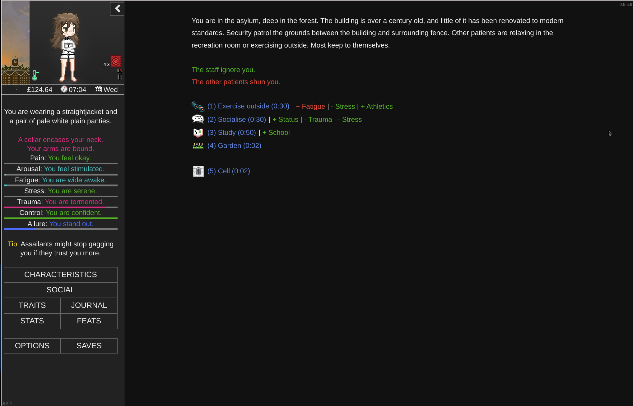Click the phone icon beside money
The width and height of the screenshot is (633, 406).
(16, 89)
